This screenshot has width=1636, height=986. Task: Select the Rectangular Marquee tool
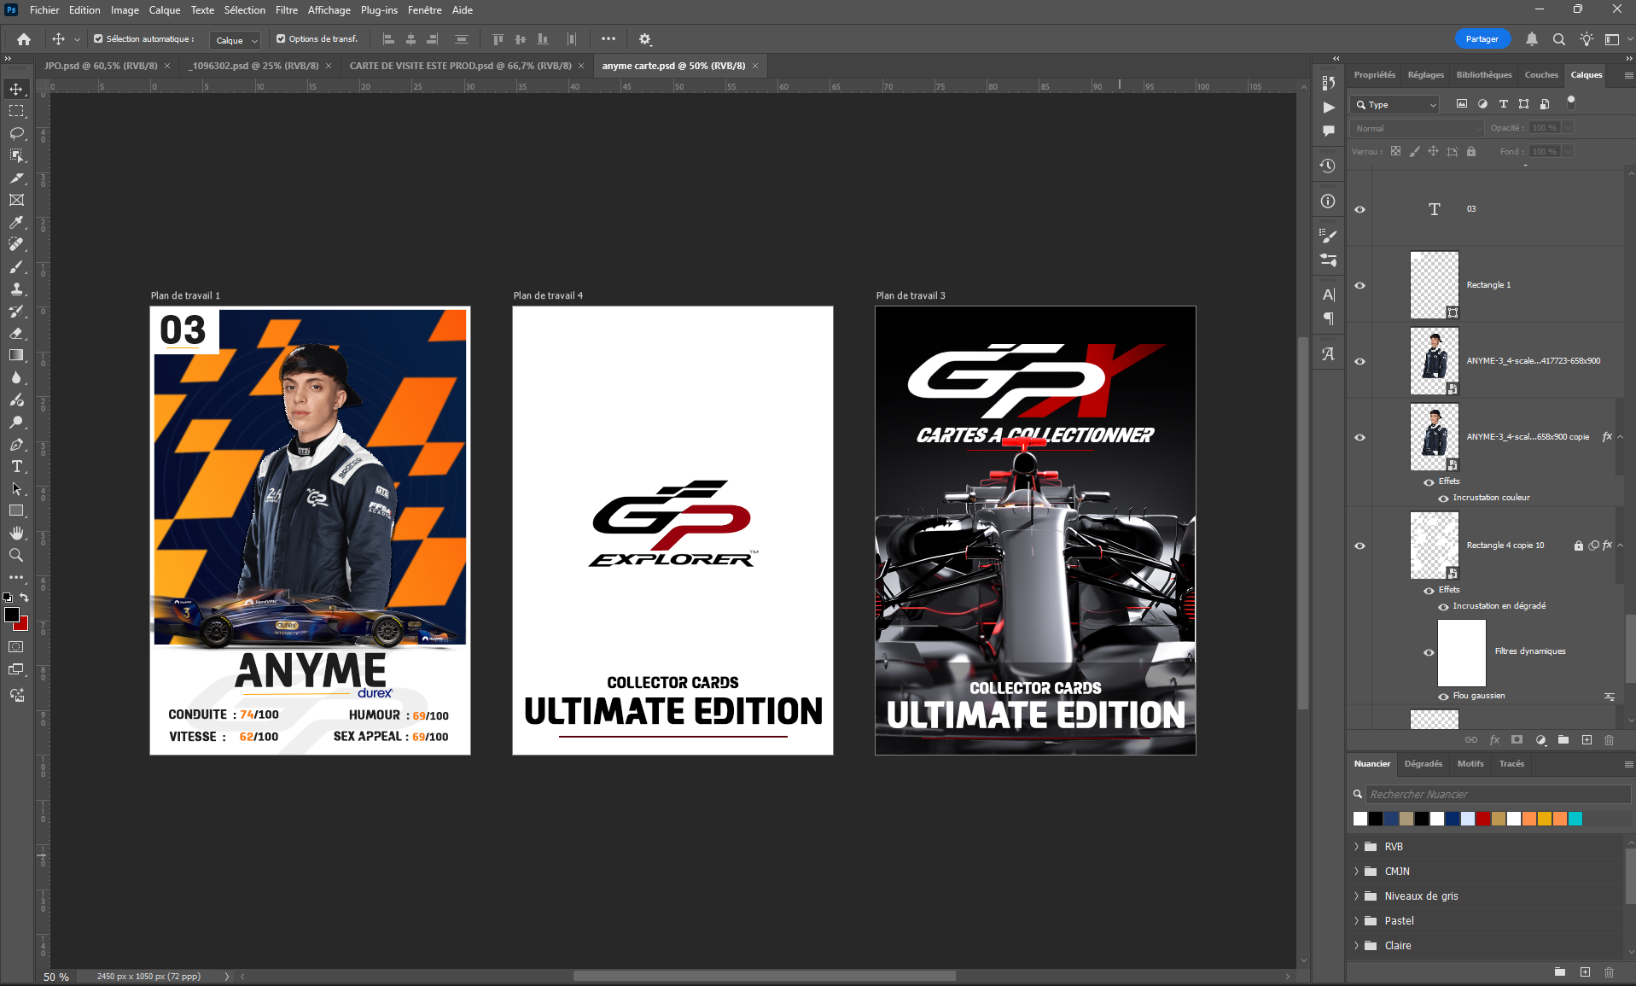point(16,111)
